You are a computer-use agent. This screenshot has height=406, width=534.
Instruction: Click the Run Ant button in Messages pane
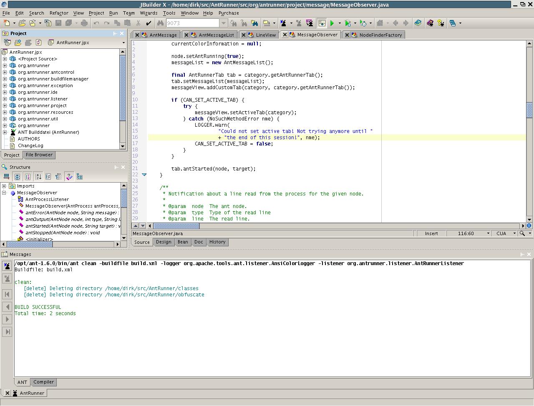coord(7,266)
